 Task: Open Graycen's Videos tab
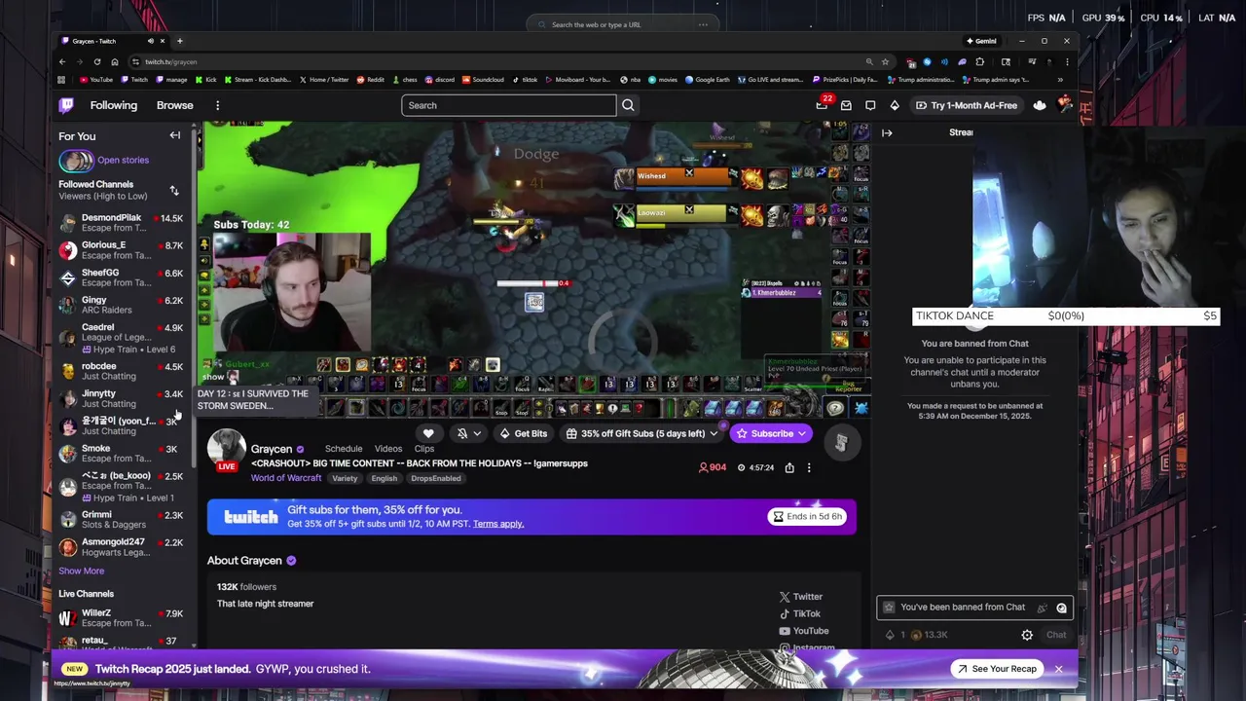pyautogui.click(x=388, y=449)
